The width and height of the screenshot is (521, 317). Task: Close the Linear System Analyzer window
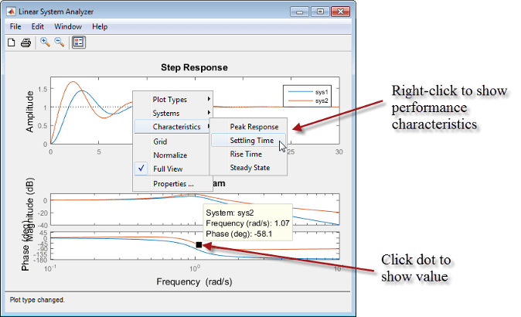(340, 12)
